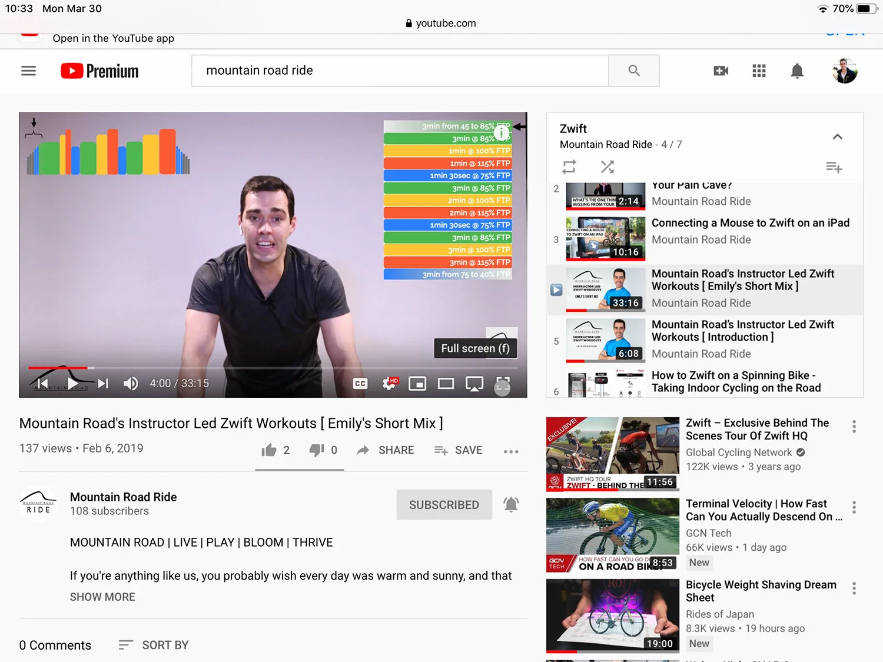Open more actions under video title
883x662 pixels.
511,451
